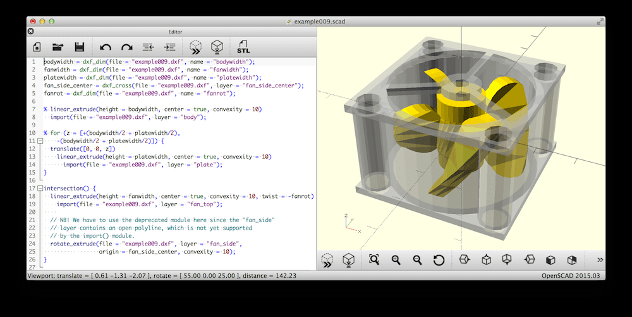This screenshot has height=317, width=632.
Task: Undo the last edit
Action: 106,47
